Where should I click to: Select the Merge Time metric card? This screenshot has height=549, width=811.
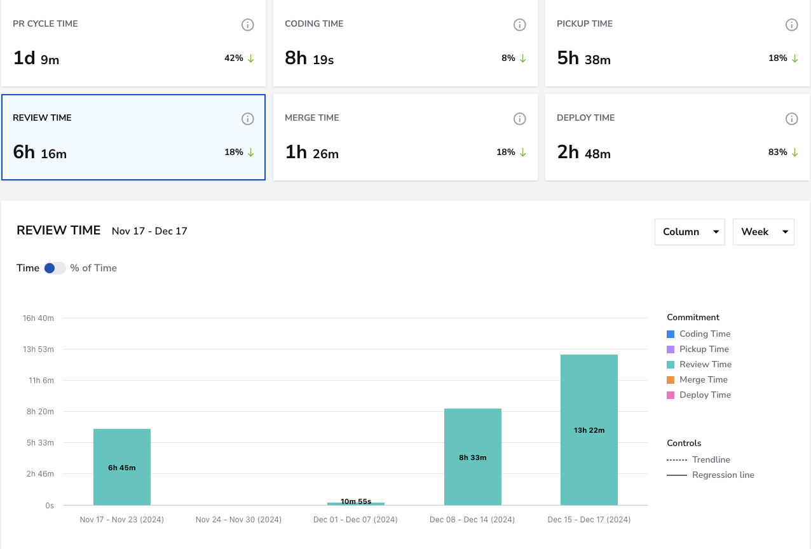[405, 137]
